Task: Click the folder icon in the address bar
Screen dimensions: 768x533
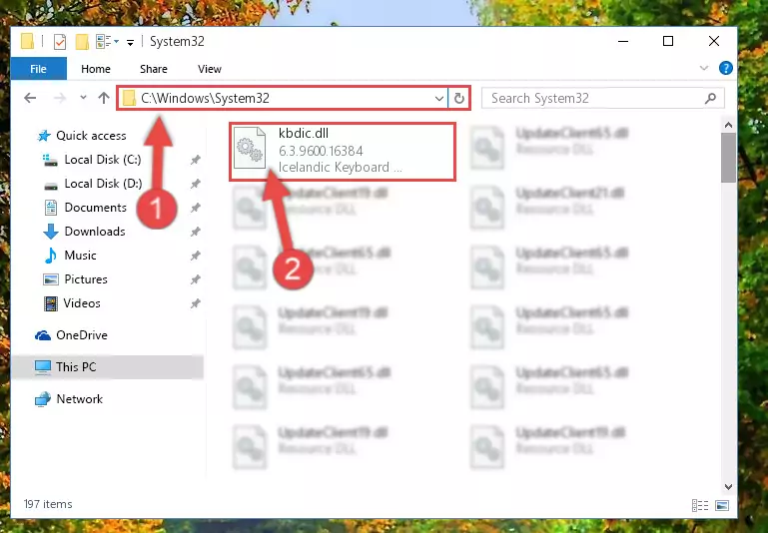Action: (x=129, y=99)
